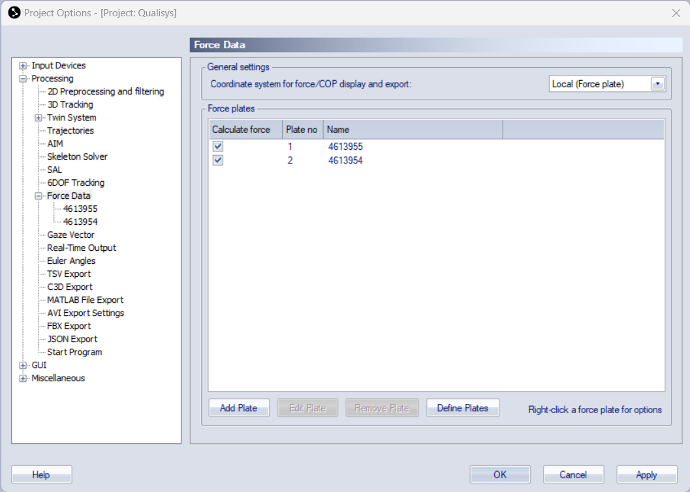Select force plate 4613955 in tree

pyautogui.click(x=80, y=209)
